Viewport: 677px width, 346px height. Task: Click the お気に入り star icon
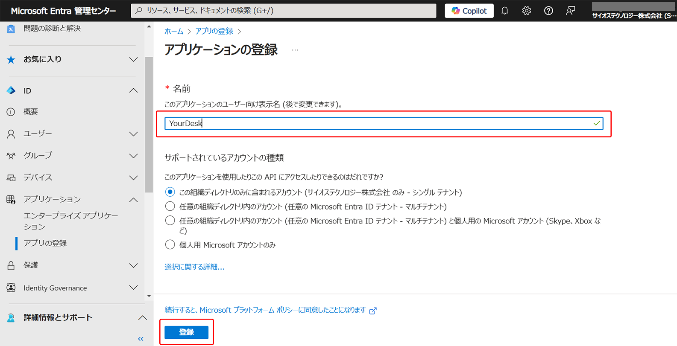11,60
